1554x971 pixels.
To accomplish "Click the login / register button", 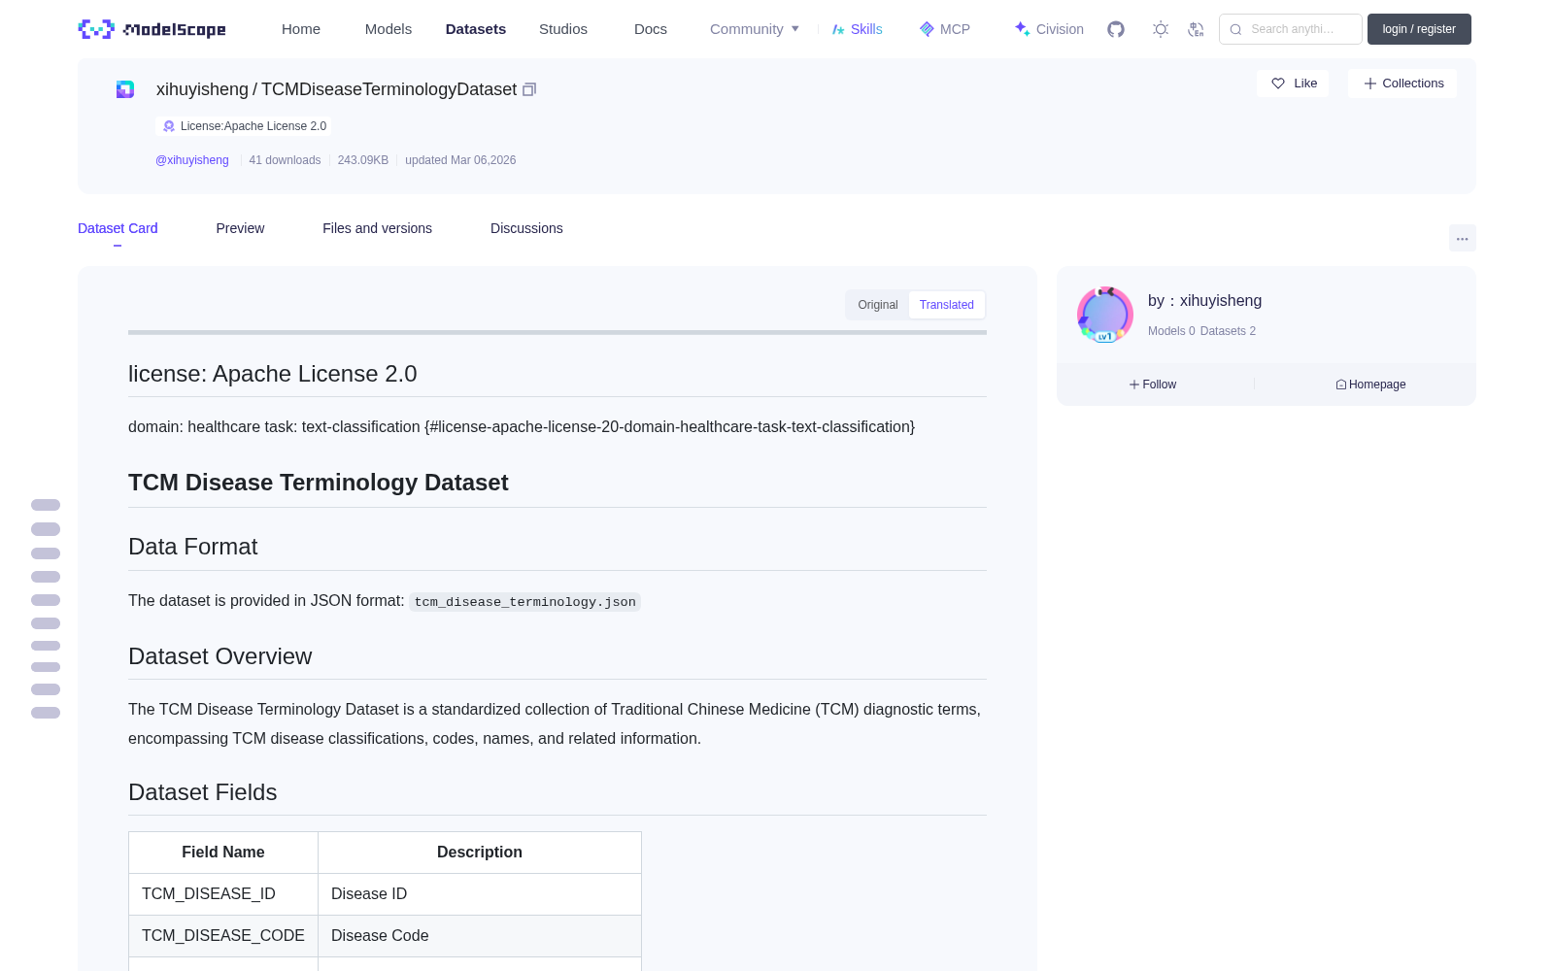I will [x=1419, y=29].
